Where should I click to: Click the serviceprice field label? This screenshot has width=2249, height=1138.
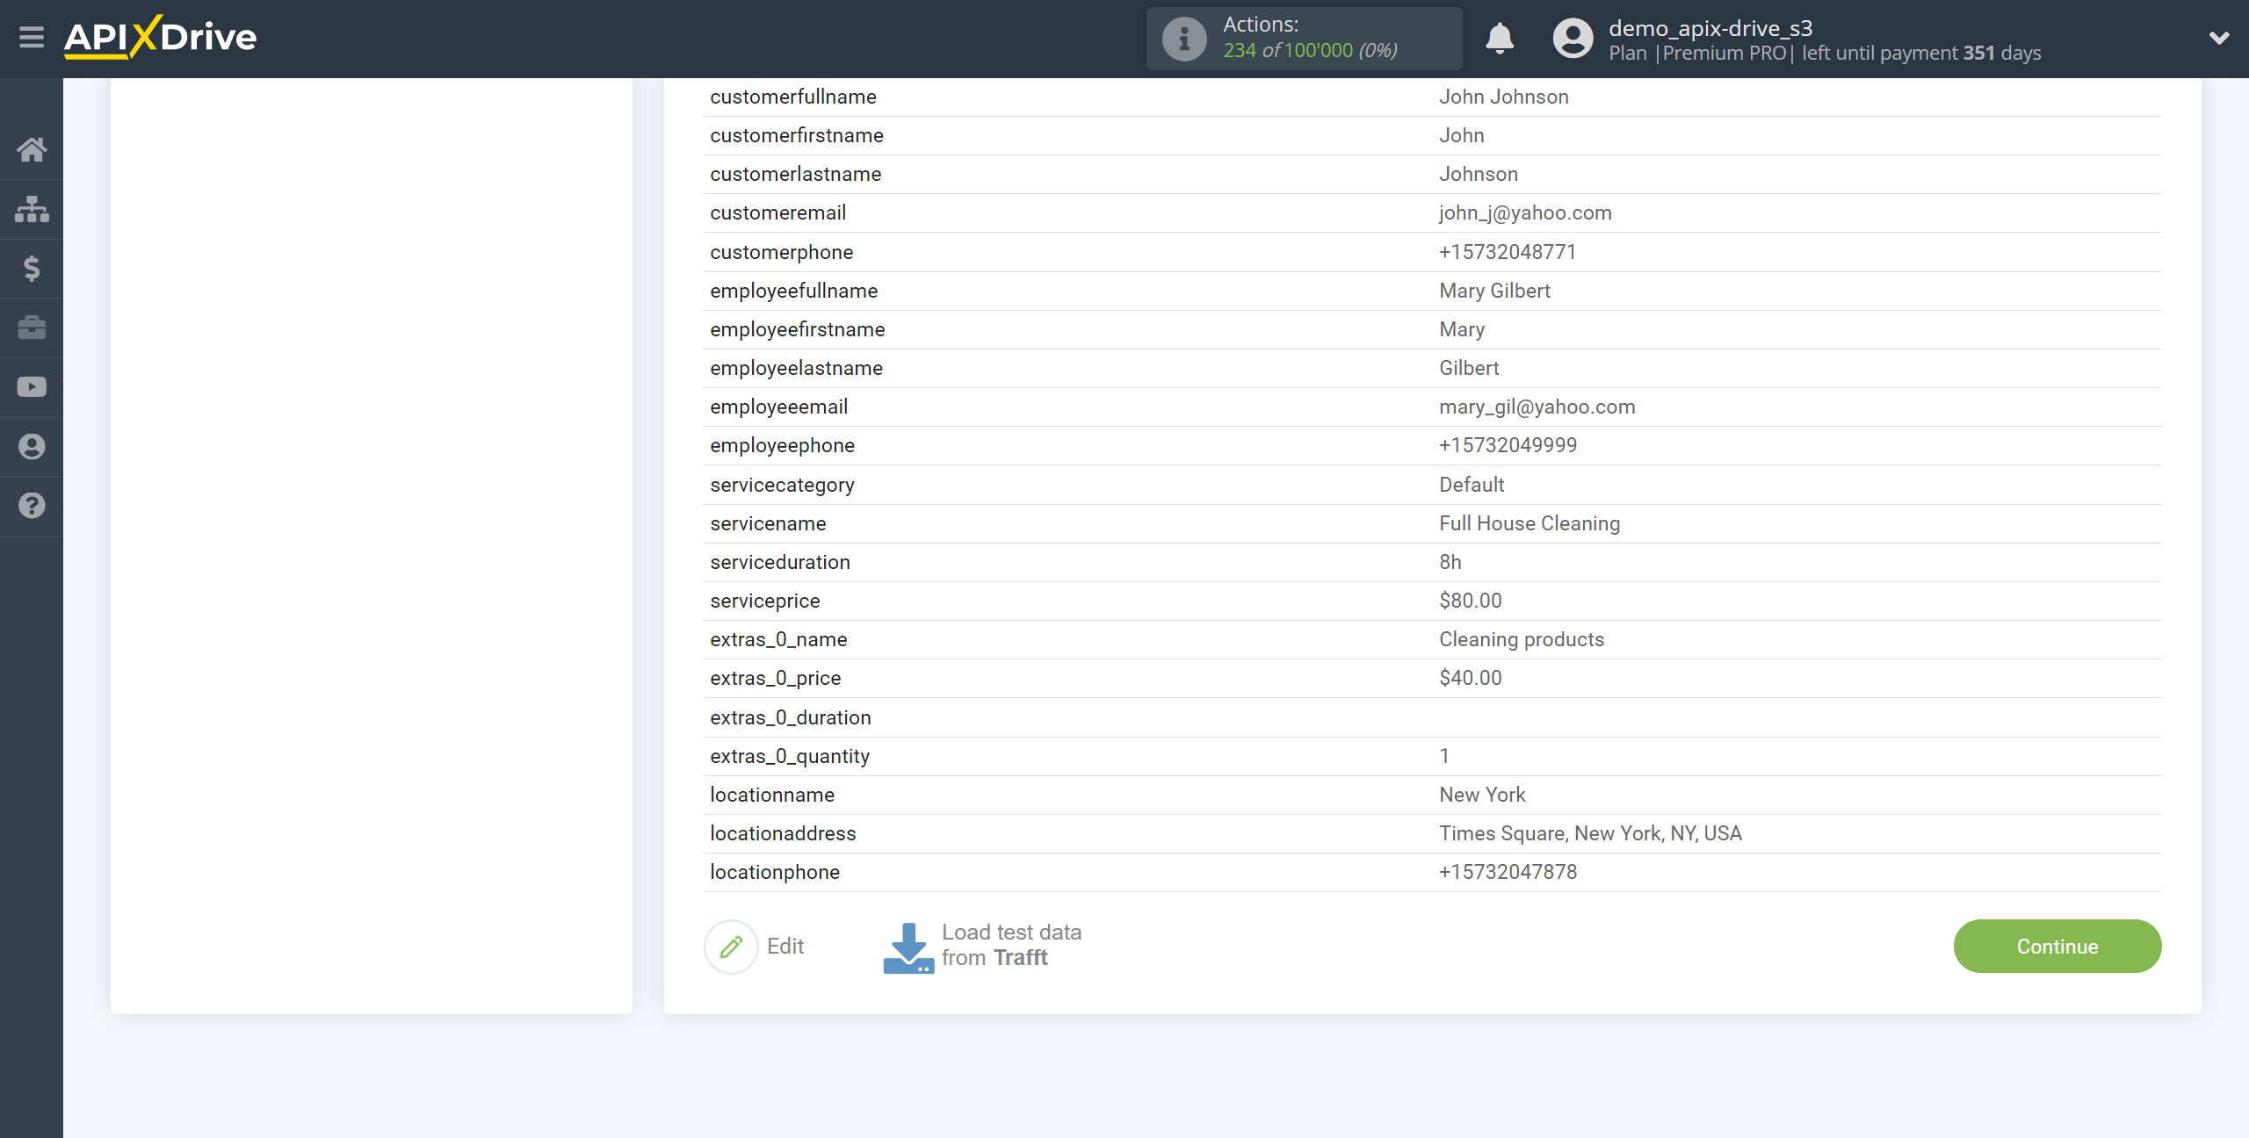click(765, 601)
